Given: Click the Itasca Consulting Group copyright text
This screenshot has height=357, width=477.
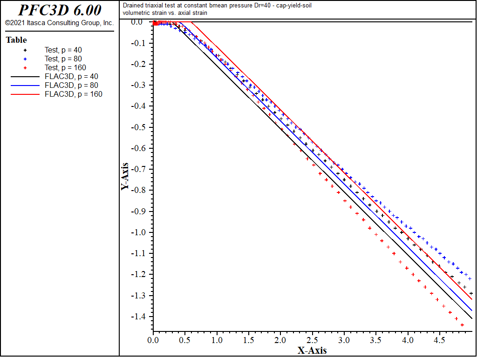Looking at the screenshot, I should (x=59, y=22).
